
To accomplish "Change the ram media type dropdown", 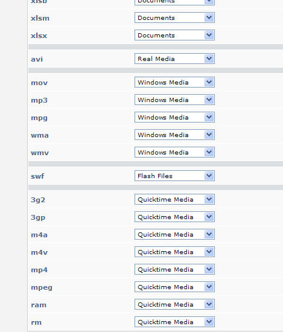I will (x=174, y=304).
